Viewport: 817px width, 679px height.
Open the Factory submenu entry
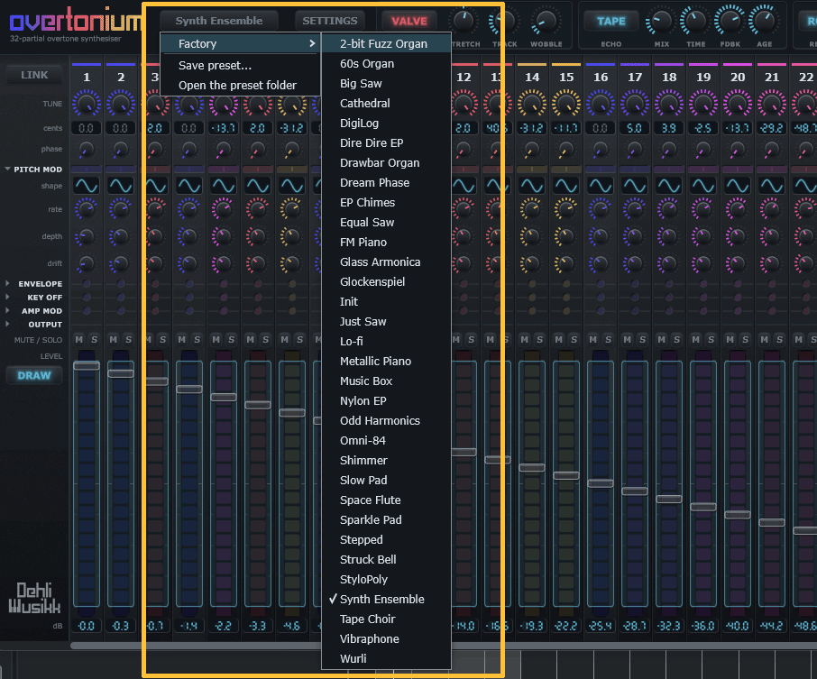(240, 44)
